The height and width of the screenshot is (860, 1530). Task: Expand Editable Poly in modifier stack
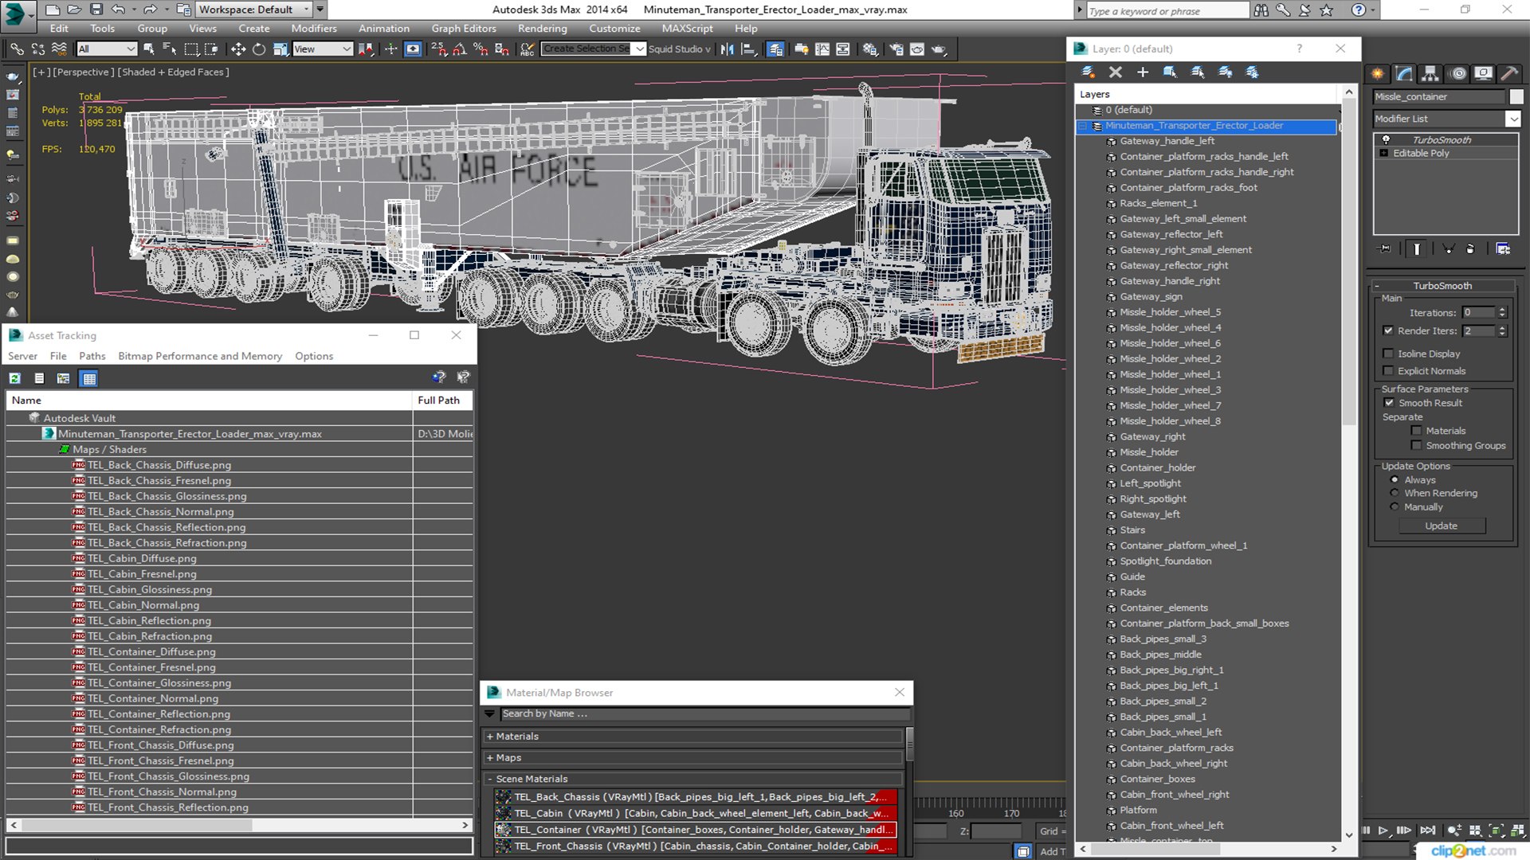pos(1384,154)
